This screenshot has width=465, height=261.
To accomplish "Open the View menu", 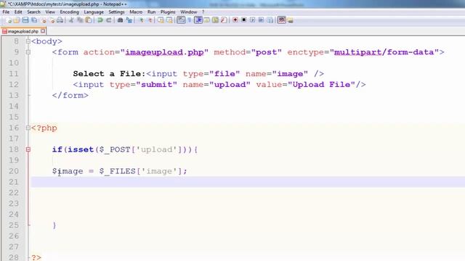I will 50,12.
